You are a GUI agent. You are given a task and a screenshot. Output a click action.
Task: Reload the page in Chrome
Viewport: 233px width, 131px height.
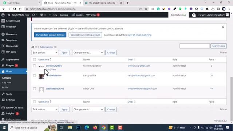coord(15,9)
